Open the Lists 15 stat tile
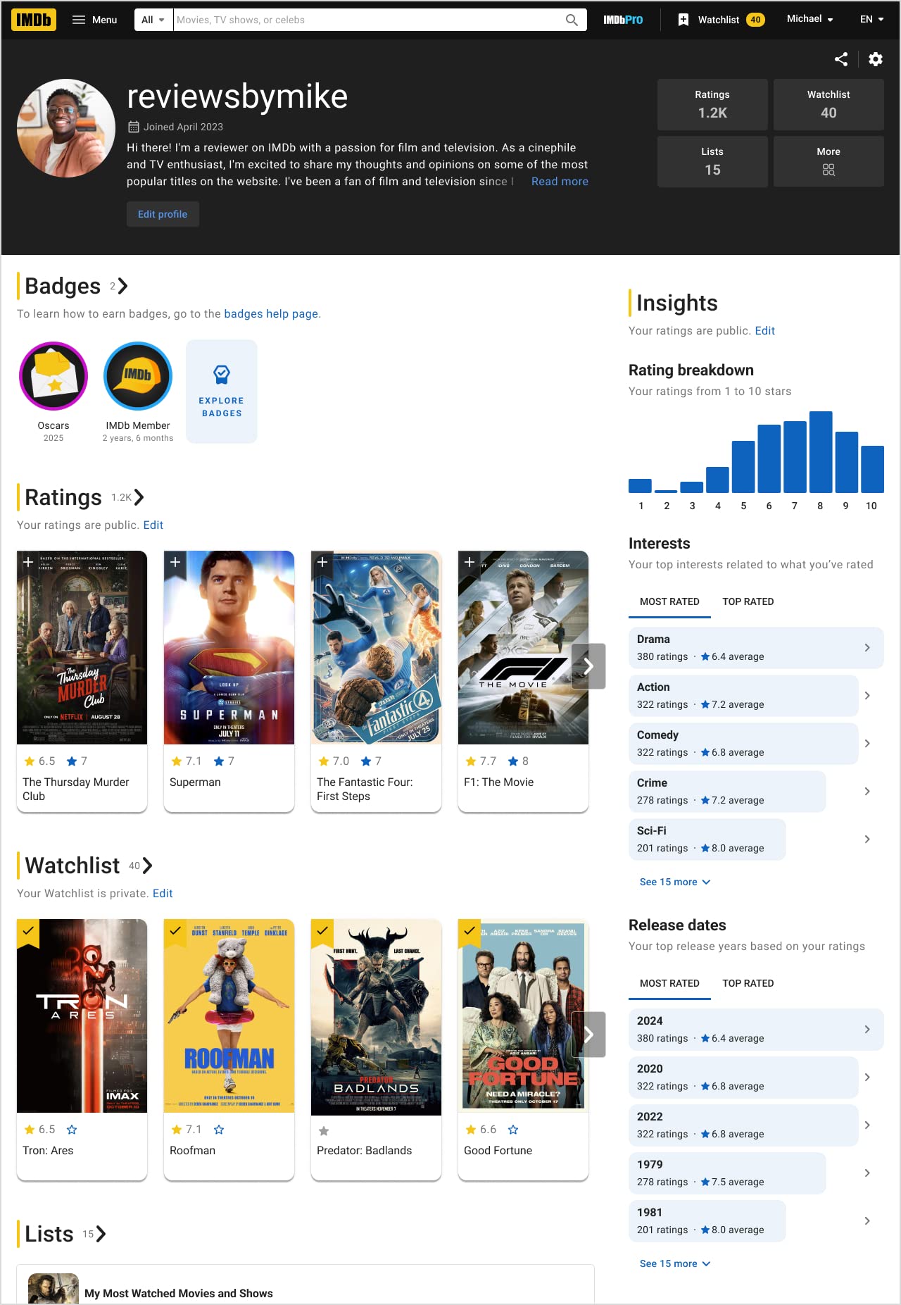This screenshot has height=1305, width=901. (712, 161)
